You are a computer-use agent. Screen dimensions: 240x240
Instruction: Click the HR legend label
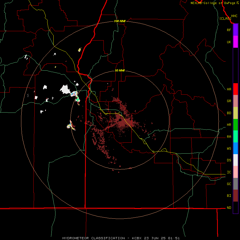[229, 125]
